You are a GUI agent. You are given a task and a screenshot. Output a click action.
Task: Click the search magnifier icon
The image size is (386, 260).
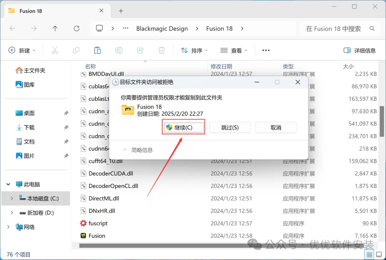[372, 29]
